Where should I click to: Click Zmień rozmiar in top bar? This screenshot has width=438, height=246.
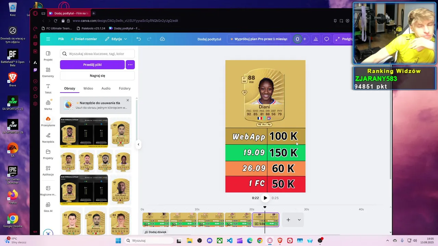84,39
